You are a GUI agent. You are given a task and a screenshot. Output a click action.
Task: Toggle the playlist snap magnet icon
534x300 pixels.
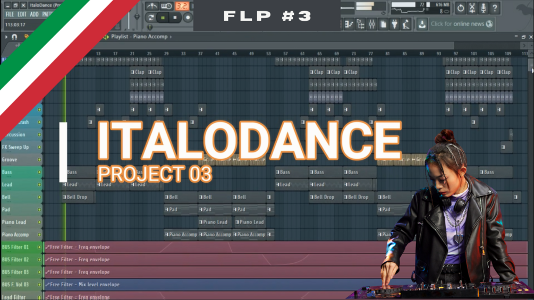tap(14, 37)
